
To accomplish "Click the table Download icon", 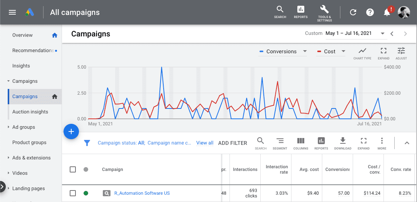I will click(x=343, y=143).
